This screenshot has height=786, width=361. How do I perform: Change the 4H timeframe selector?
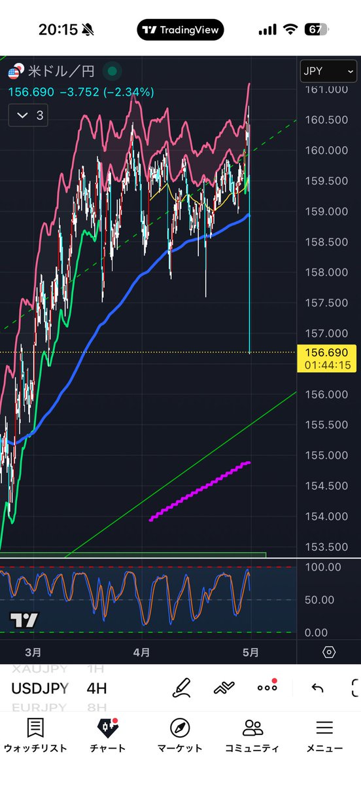tap(97, 688)
